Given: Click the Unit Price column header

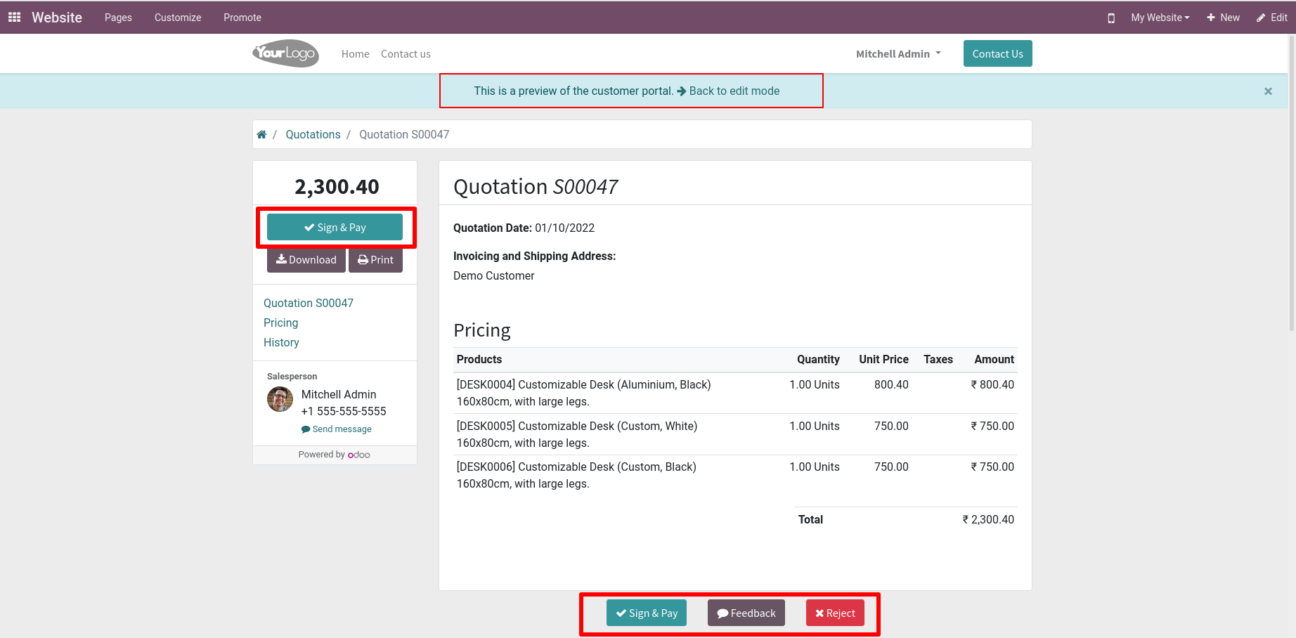Looking at the screenshot, I should pyautogui.click(x=883, y=359).
